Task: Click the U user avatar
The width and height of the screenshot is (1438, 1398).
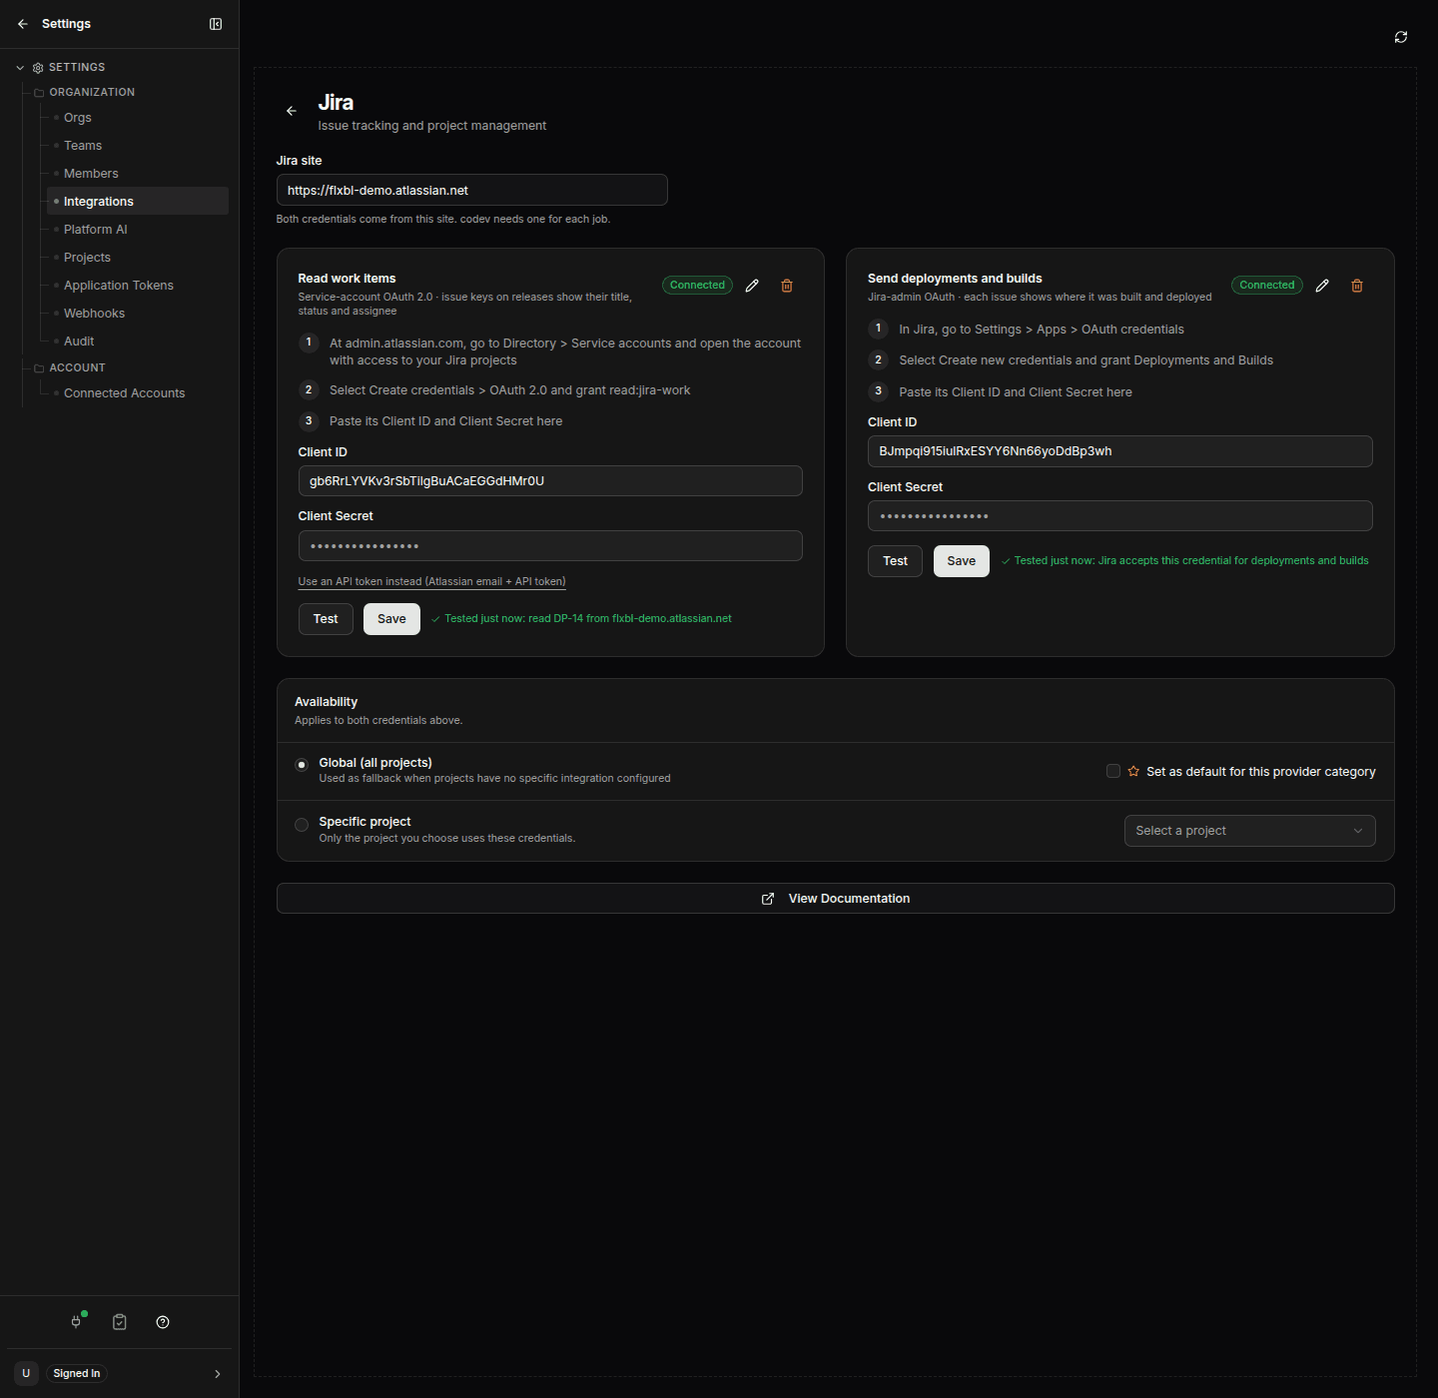Action: click(x=26, y=1373)
